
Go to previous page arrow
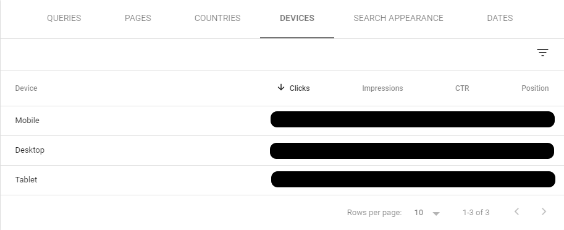point(516,211)
